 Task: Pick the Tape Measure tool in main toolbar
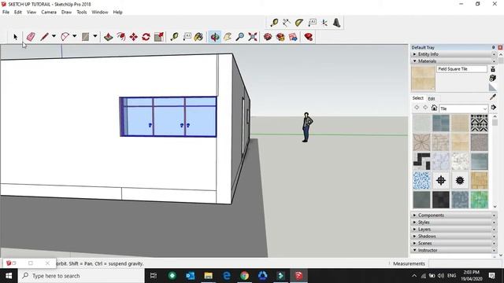(174, 37)
